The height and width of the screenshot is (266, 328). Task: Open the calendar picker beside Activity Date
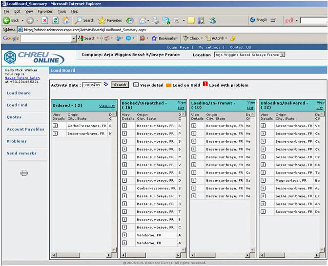click(105, 84)
